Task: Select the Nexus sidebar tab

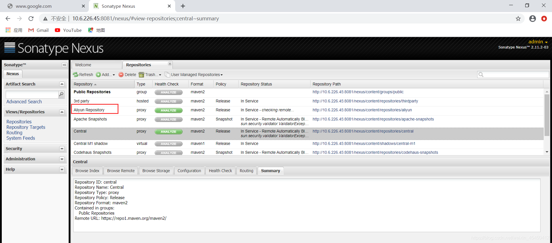Action: pyautogui.click(x=13, y=74)
